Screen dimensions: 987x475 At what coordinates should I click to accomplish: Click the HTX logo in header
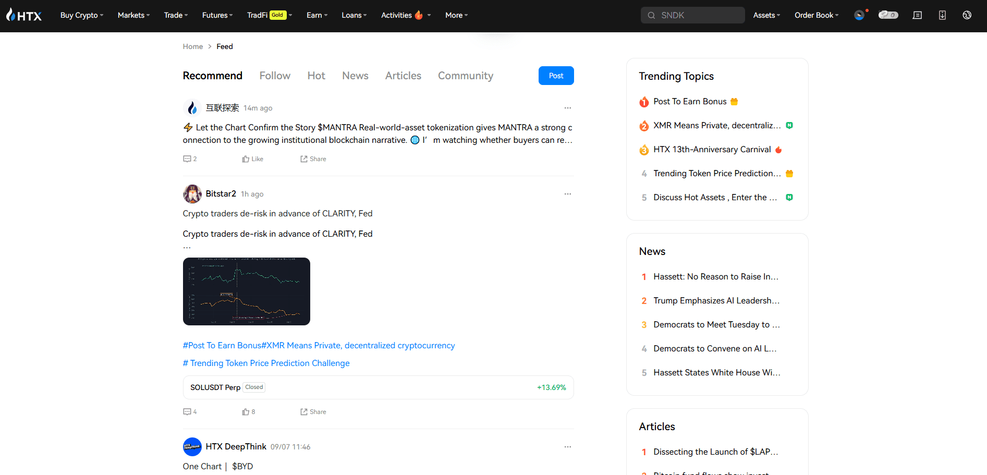(24, 15)
